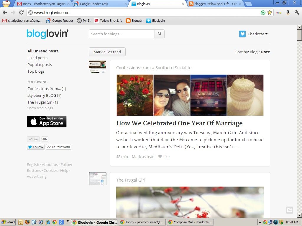
Task: Click the Google search quick launch icon
Action: [61, 222]
